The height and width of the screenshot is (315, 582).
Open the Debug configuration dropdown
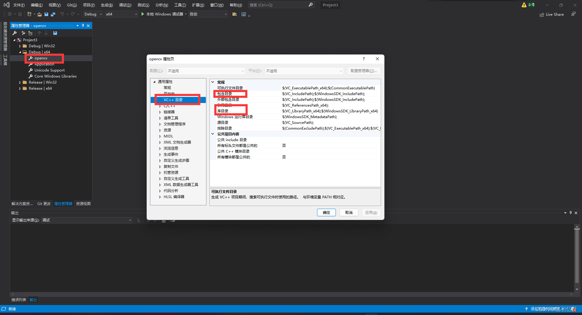coord(93,14)
